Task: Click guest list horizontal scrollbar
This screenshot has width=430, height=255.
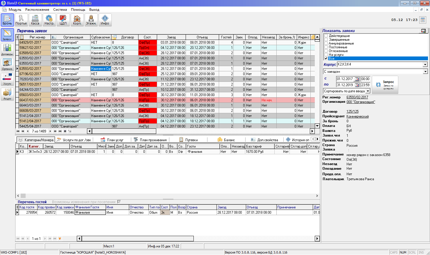Action: click(138, 239)
